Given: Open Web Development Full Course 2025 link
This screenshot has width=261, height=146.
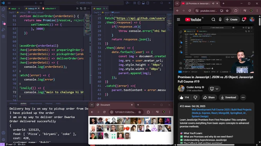Looking at the screenshot, I should coord(221,113).
